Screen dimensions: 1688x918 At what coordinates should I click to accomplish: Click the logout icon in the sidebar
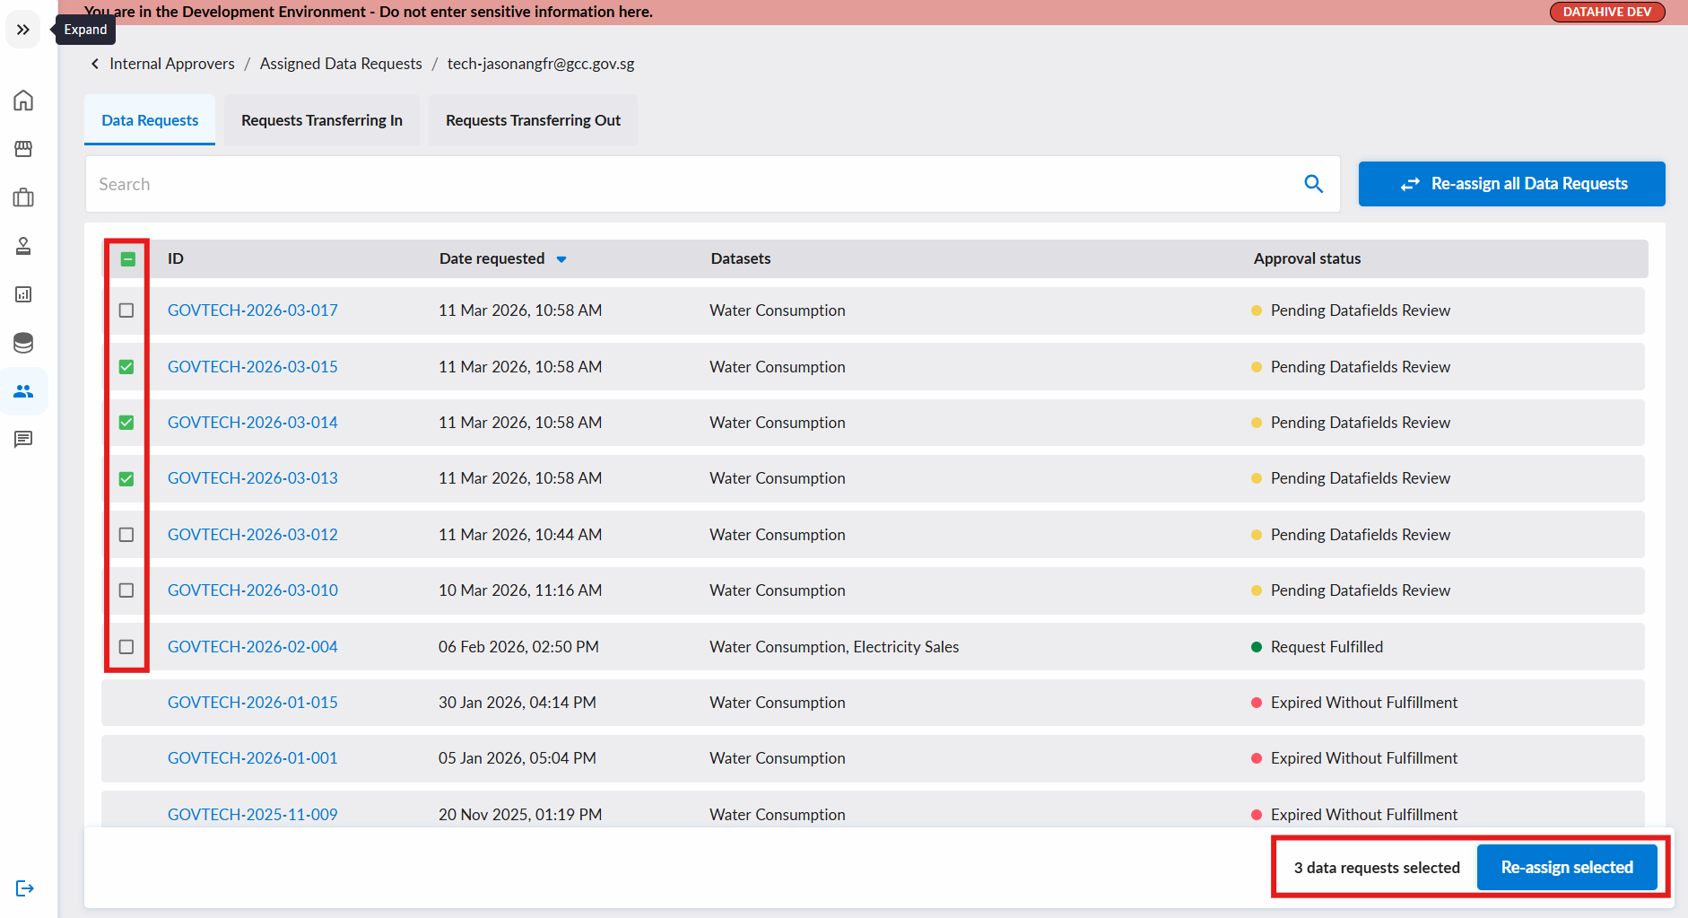click(24, 888)
